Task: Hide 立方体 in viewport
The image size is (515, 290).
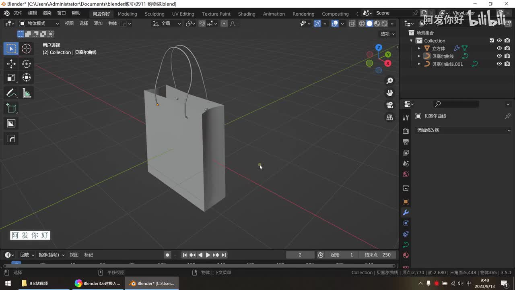Action: click(499, 48)
